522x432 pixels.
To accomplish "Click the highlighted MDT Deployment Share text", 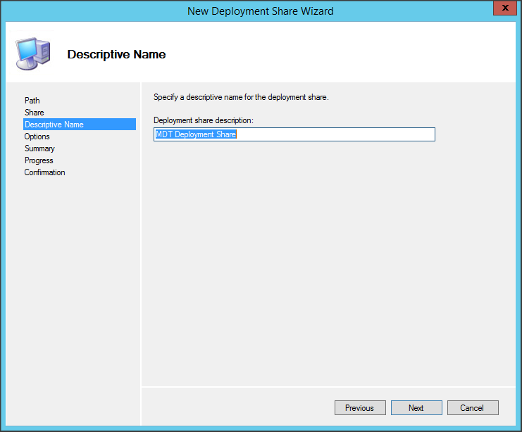I will point(196,134).
